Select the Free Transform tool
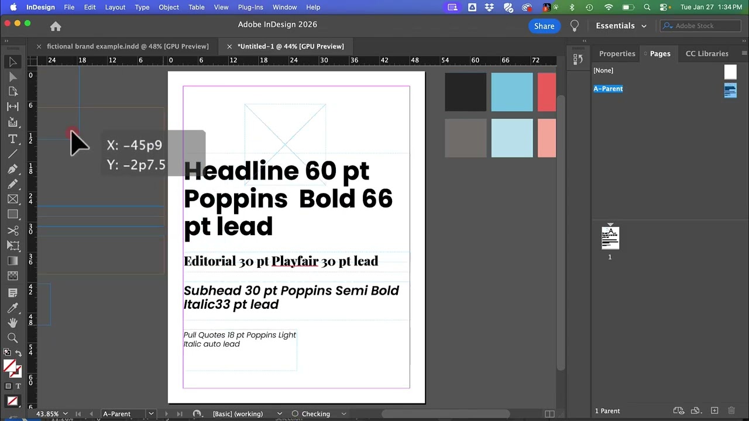This screenshot has height=421, width=749. tap(13, 246)
